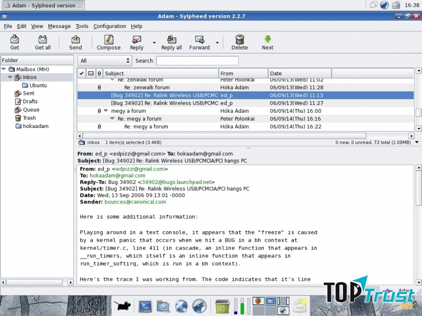The height and width of the screenshot is (316, 422).
Task: Click the bounces@canonical.com sender link
Action: tap(135, 202)
